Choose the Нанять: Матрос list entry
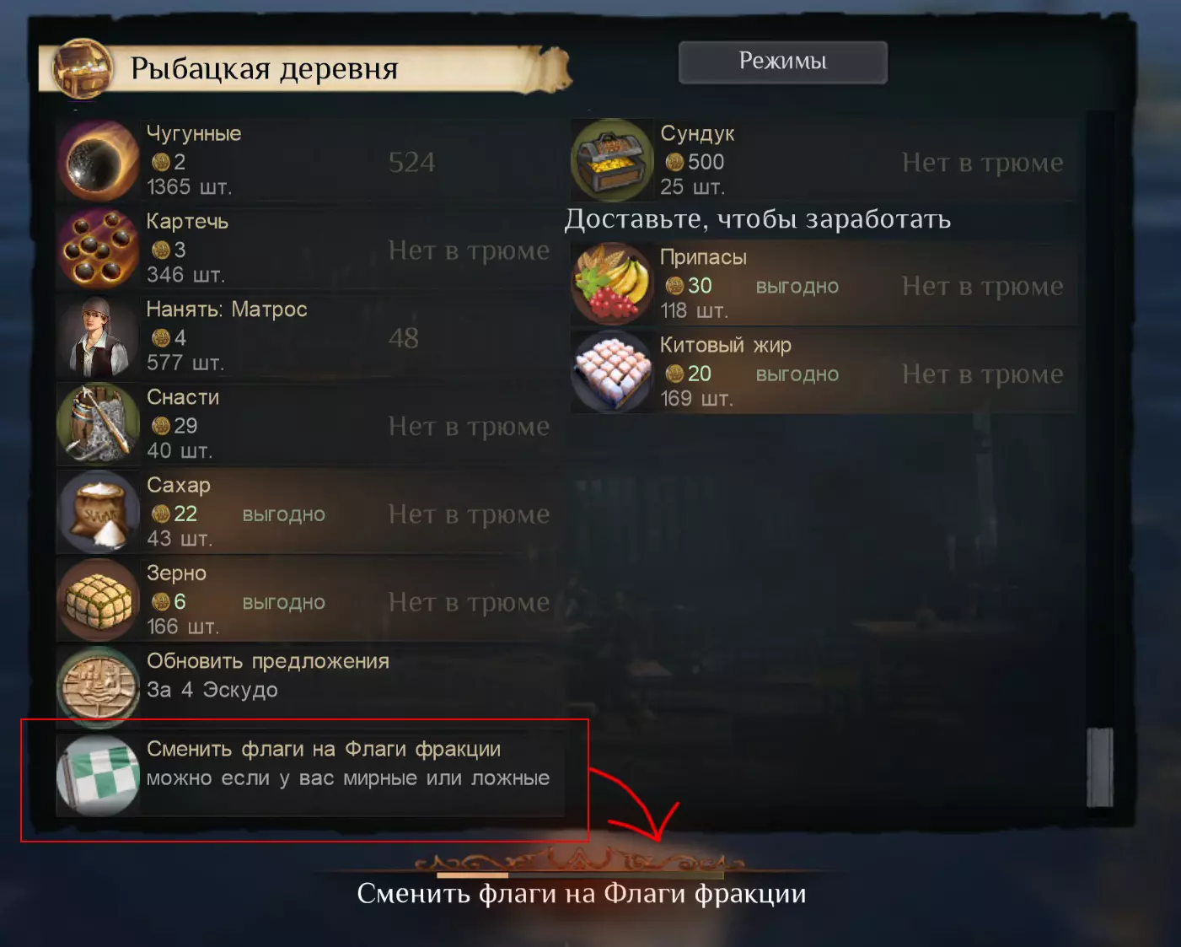The height and width of the screenshot is (947, 1181). tap(310, 336)
